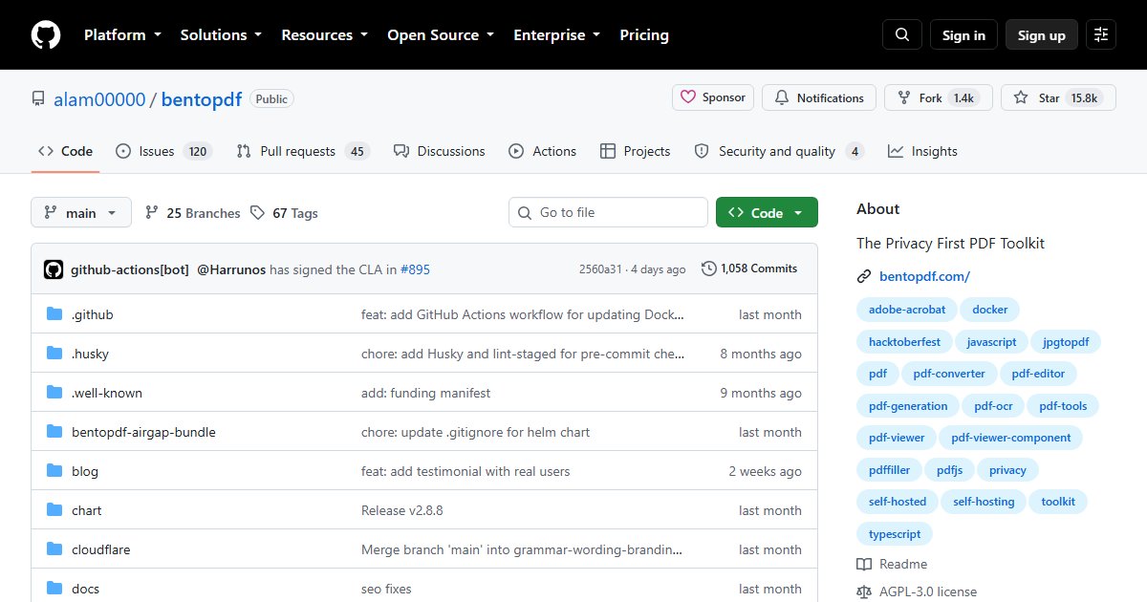
Task: Click the Sign up button
Action: pyautogui.click(x=1042, y=34)
